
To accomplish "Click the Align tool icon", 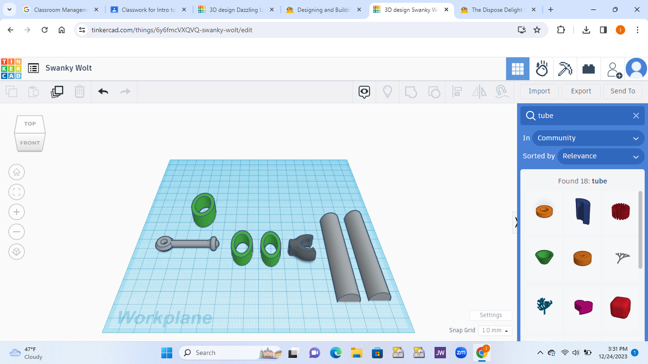I will (457, 91).
